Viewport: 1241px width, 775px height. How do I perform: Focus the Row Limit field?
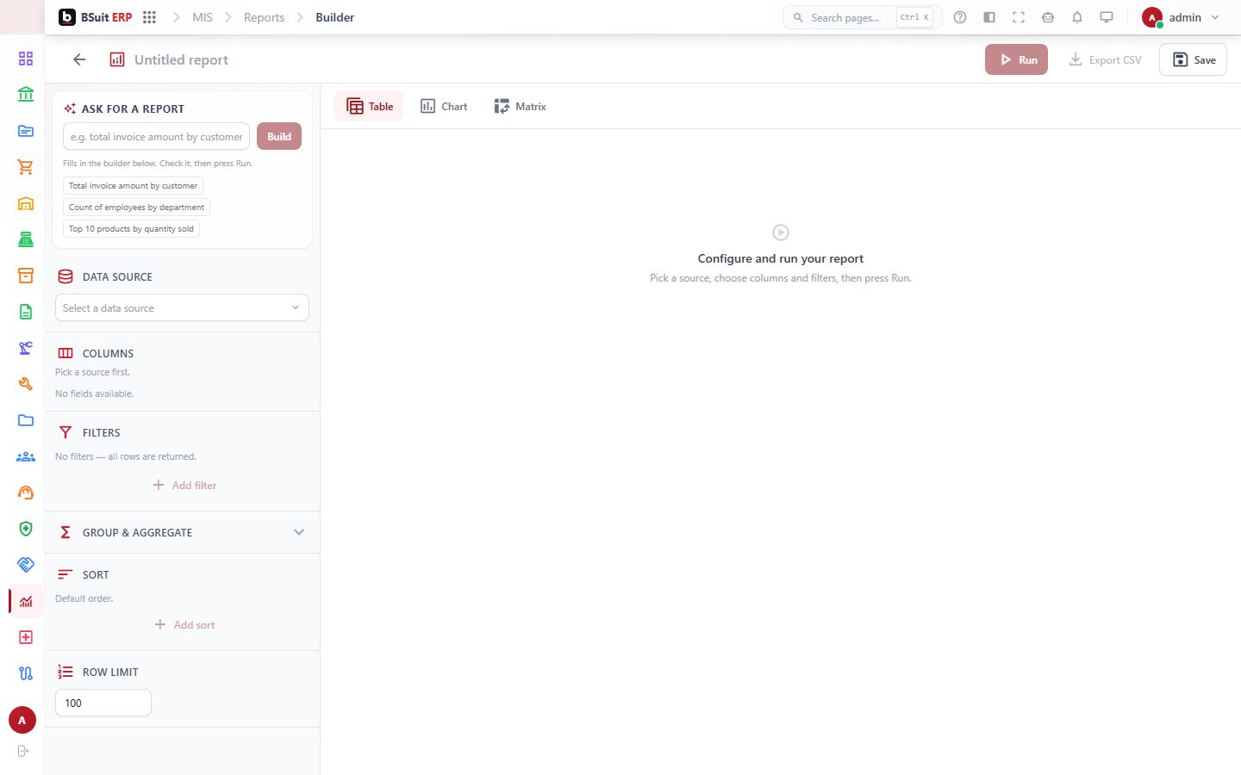(103, 703)
